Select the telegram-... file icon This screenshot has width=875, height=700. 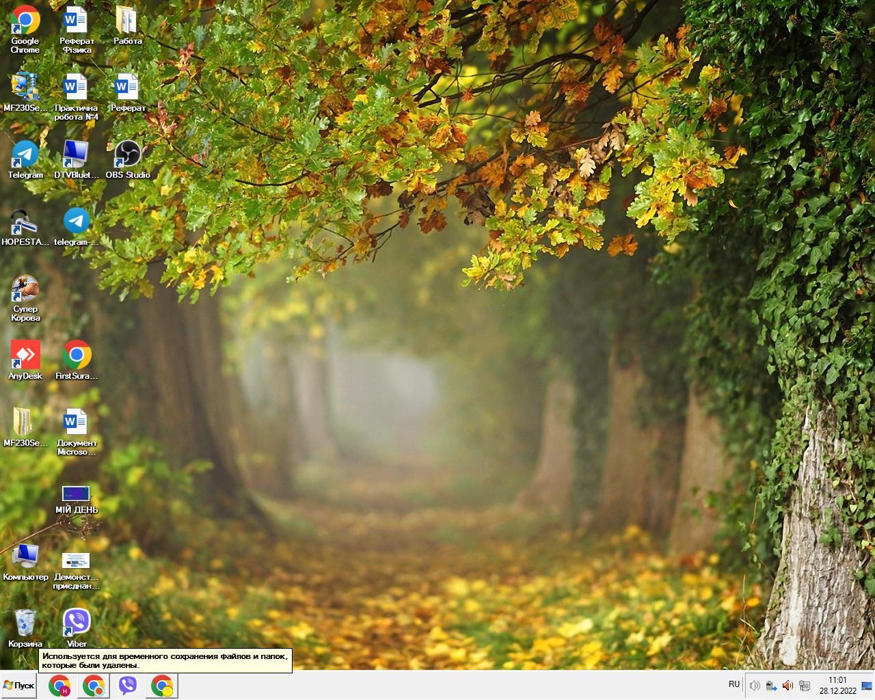(x=77, y=226)
